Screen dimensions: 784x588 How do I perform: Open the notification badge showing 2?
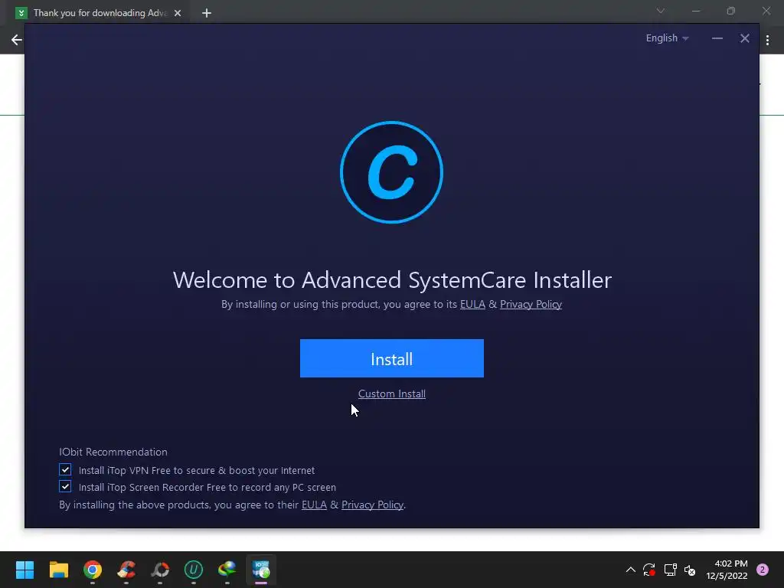pyautogui.click(x=763, y=570)
